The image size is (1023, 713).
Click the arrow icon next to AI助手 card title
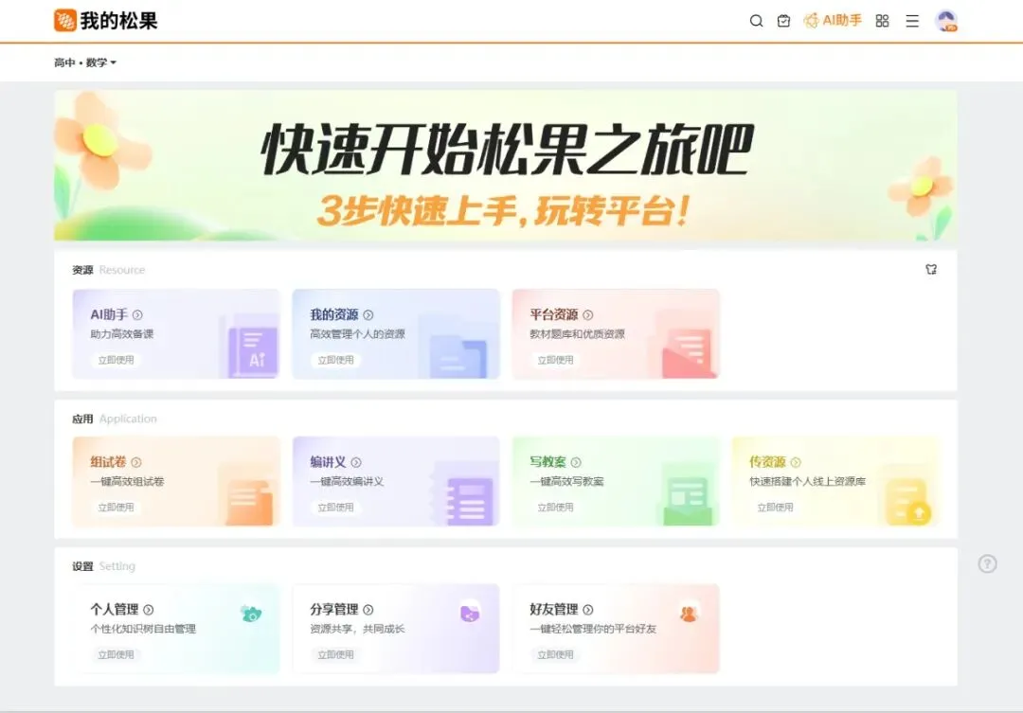(x=137, y=315)
